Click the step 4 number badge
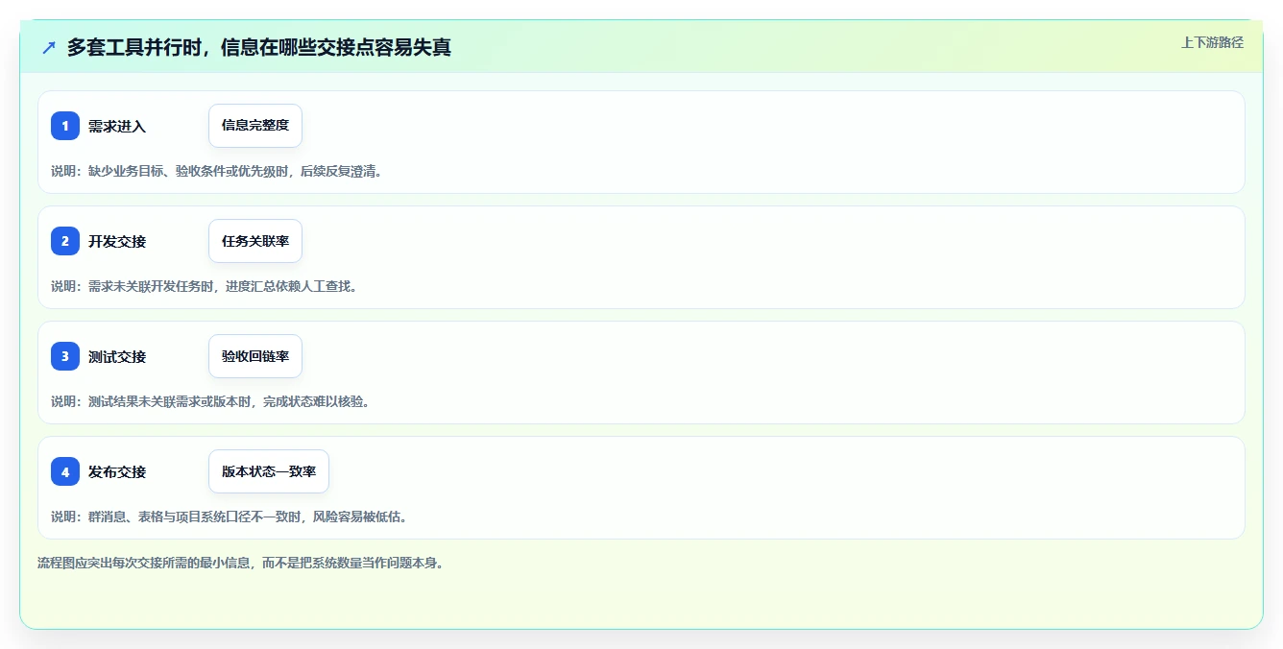 pyautogui.click(x=65, y=471)
